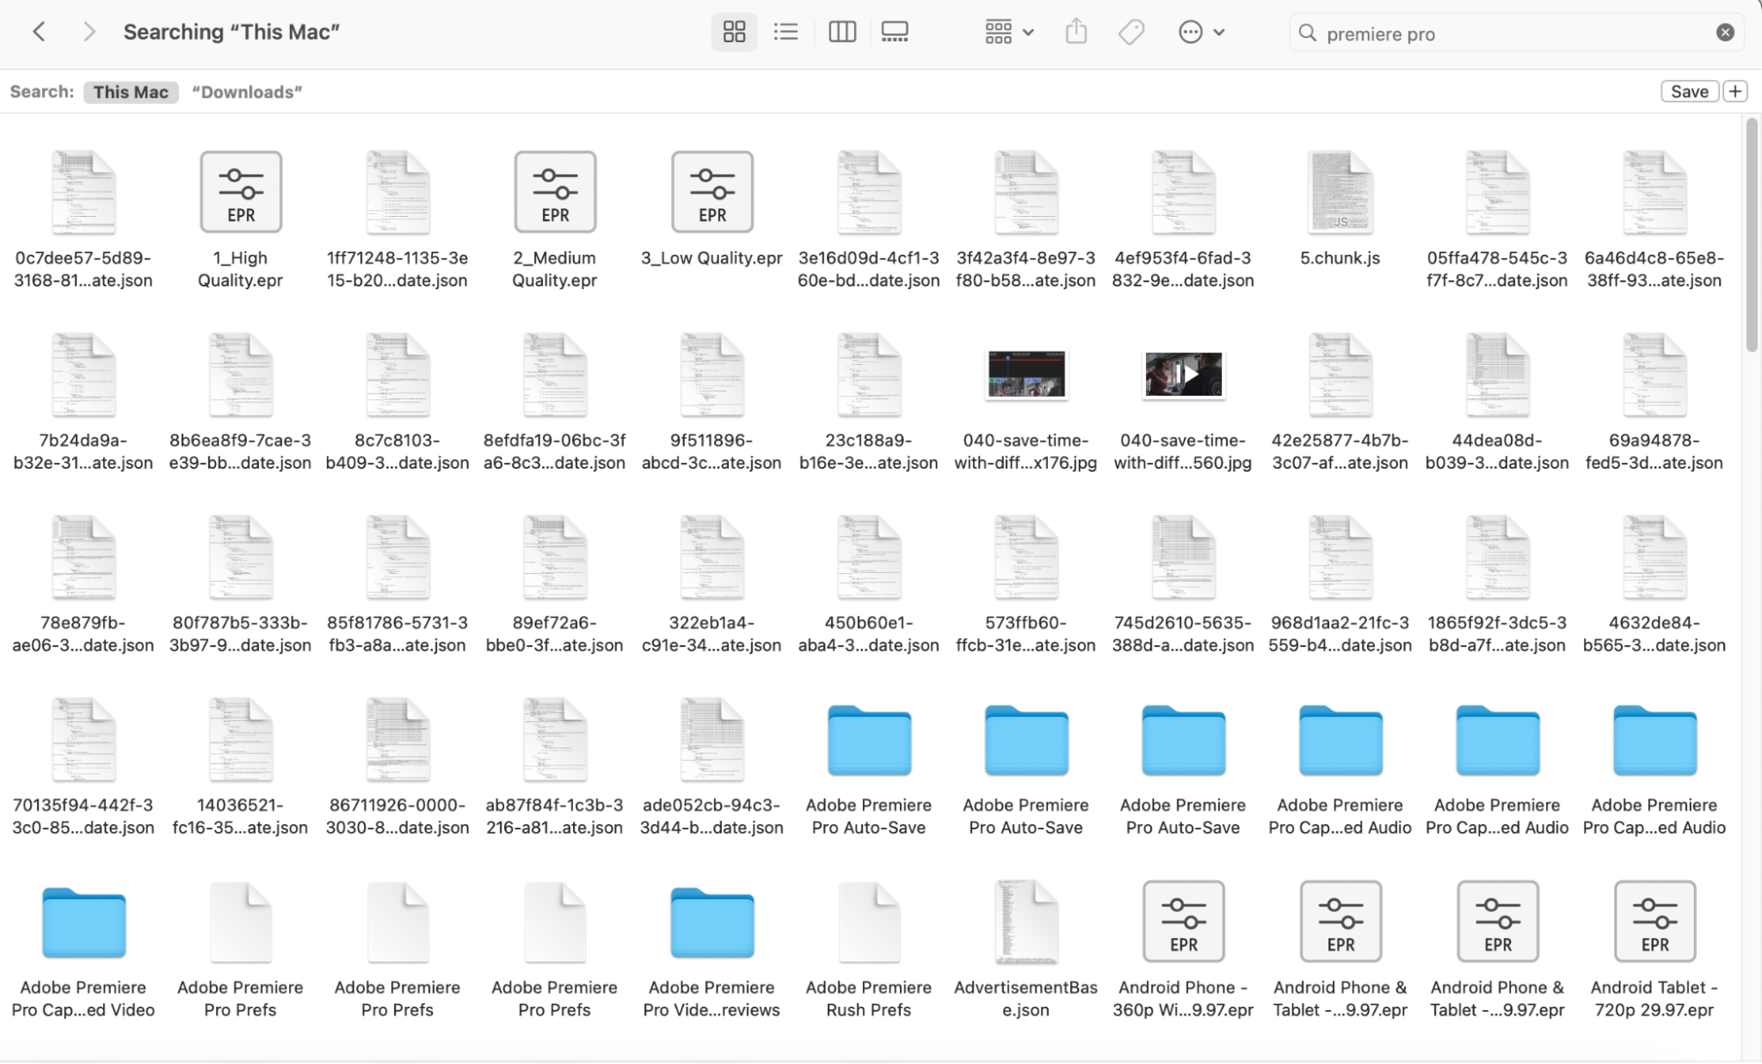Add a search criterion with plus button
1762x1064 pixels.
point(1735,92)
